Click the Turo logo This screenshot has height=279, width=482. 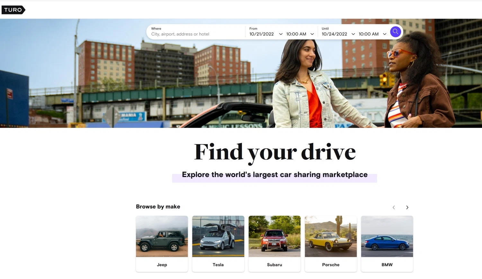pos(13,10)
